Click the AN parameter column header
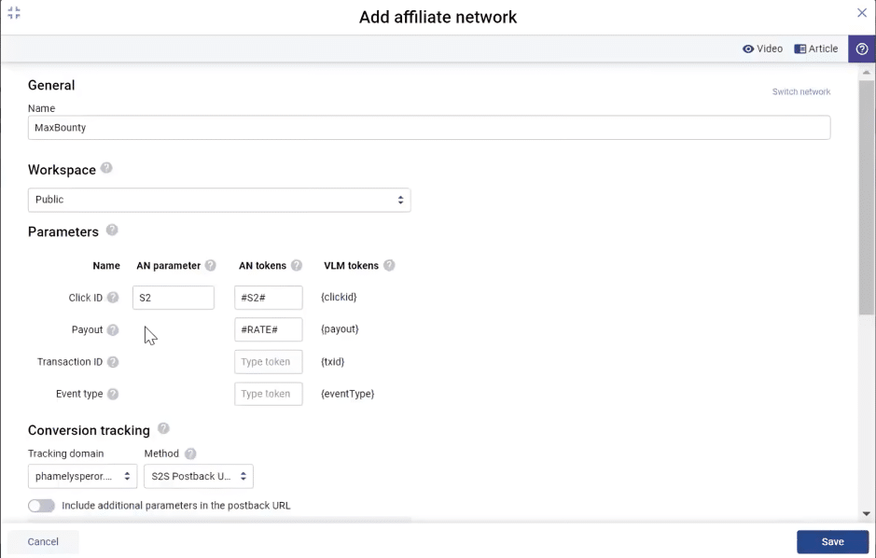Screen dimensions: 876x558 [168, 266]
